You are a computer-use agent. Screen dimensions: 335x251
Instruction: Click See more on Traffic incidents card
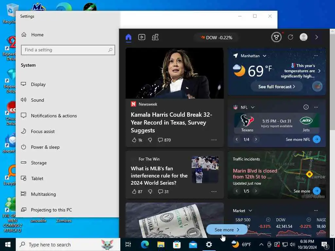click(307, 191)
